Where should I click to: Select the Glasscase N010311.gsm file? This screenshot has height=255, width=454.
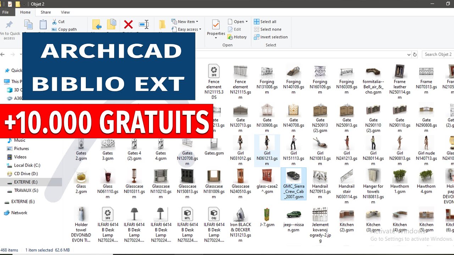pyautogui.click(x=134, y=184)
